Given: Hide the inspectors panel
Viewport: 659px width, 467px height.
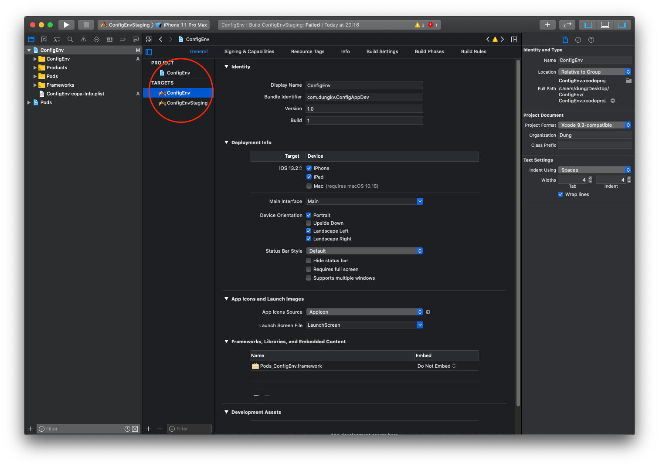Looking at the screenshot, I should pos(622,25).
